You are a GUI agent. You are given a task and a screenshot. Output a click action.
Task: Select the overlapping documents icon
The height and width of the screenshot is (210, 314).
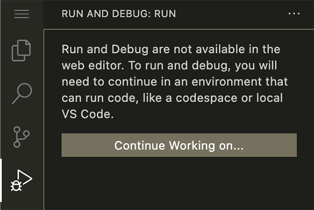coord(21,50)
